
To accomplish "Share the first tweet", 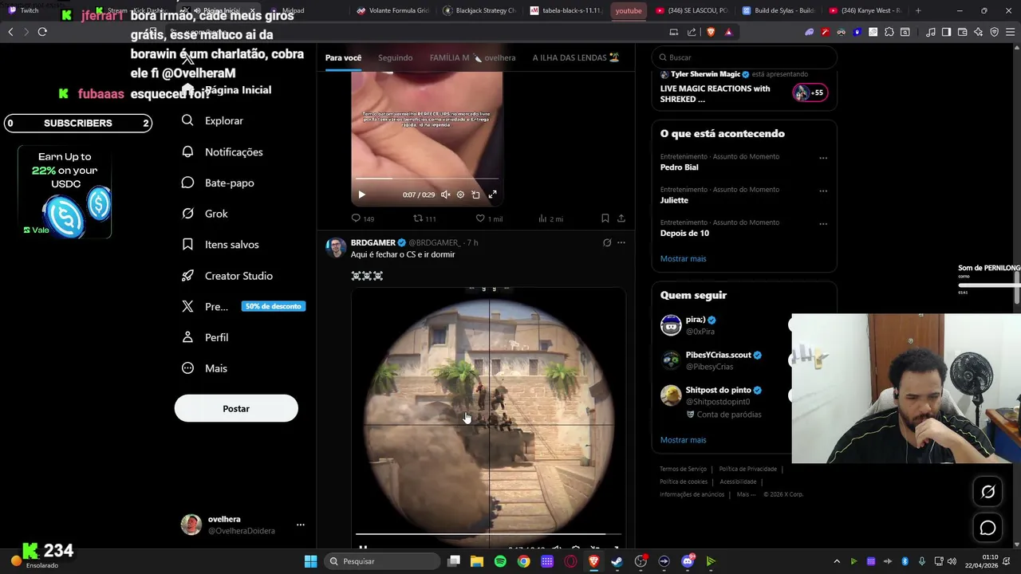I will click(621, 218).
